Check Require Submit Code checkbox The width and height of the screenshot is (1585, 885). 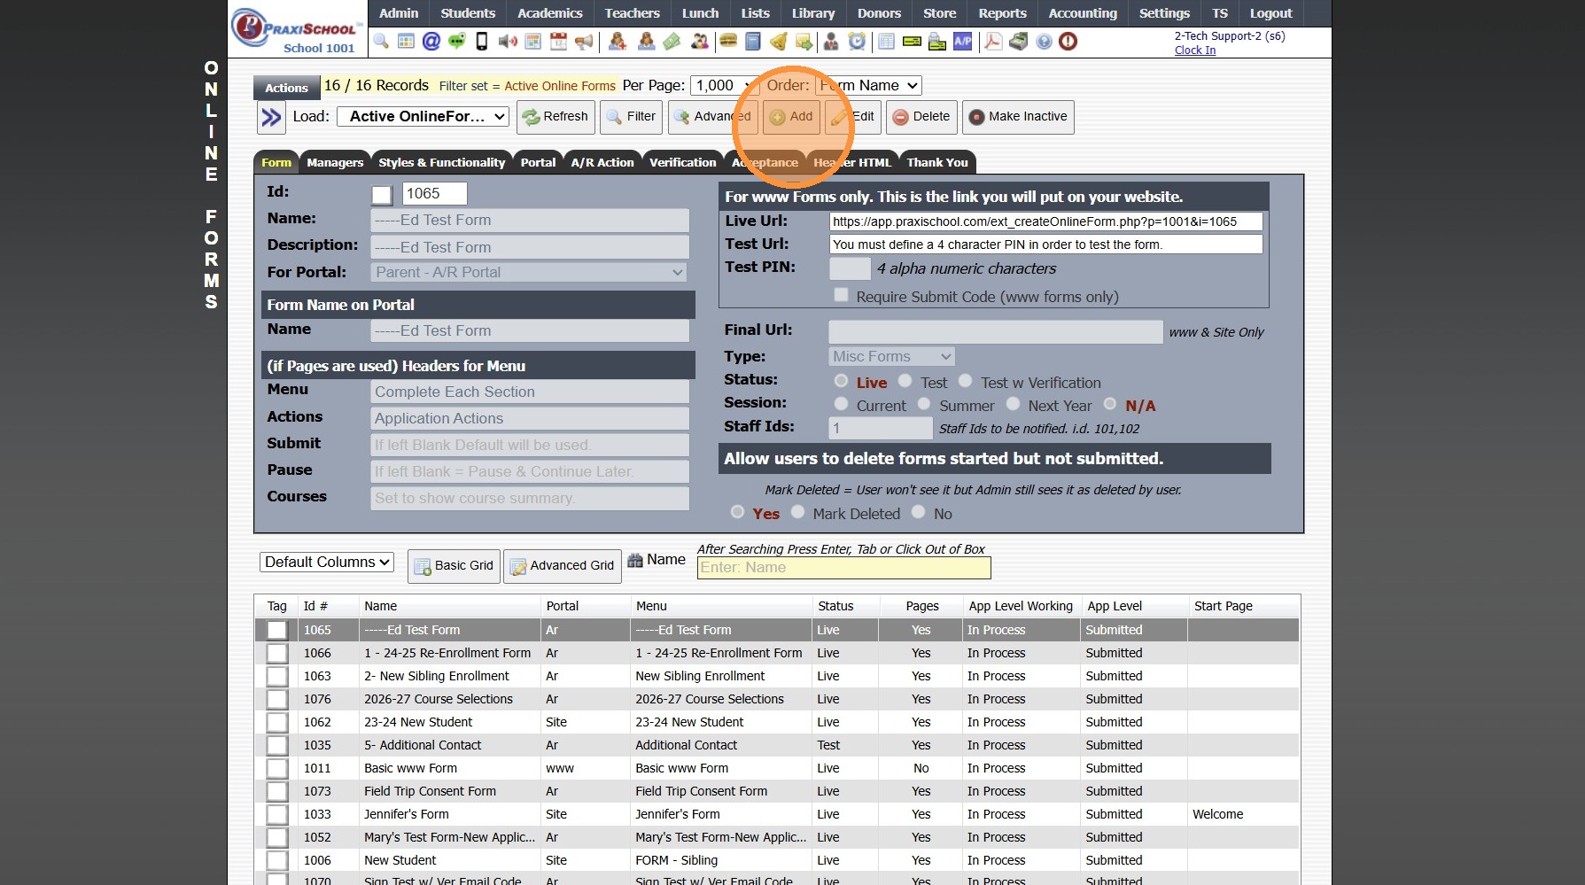pyautogui.click(x=841, y=296)
